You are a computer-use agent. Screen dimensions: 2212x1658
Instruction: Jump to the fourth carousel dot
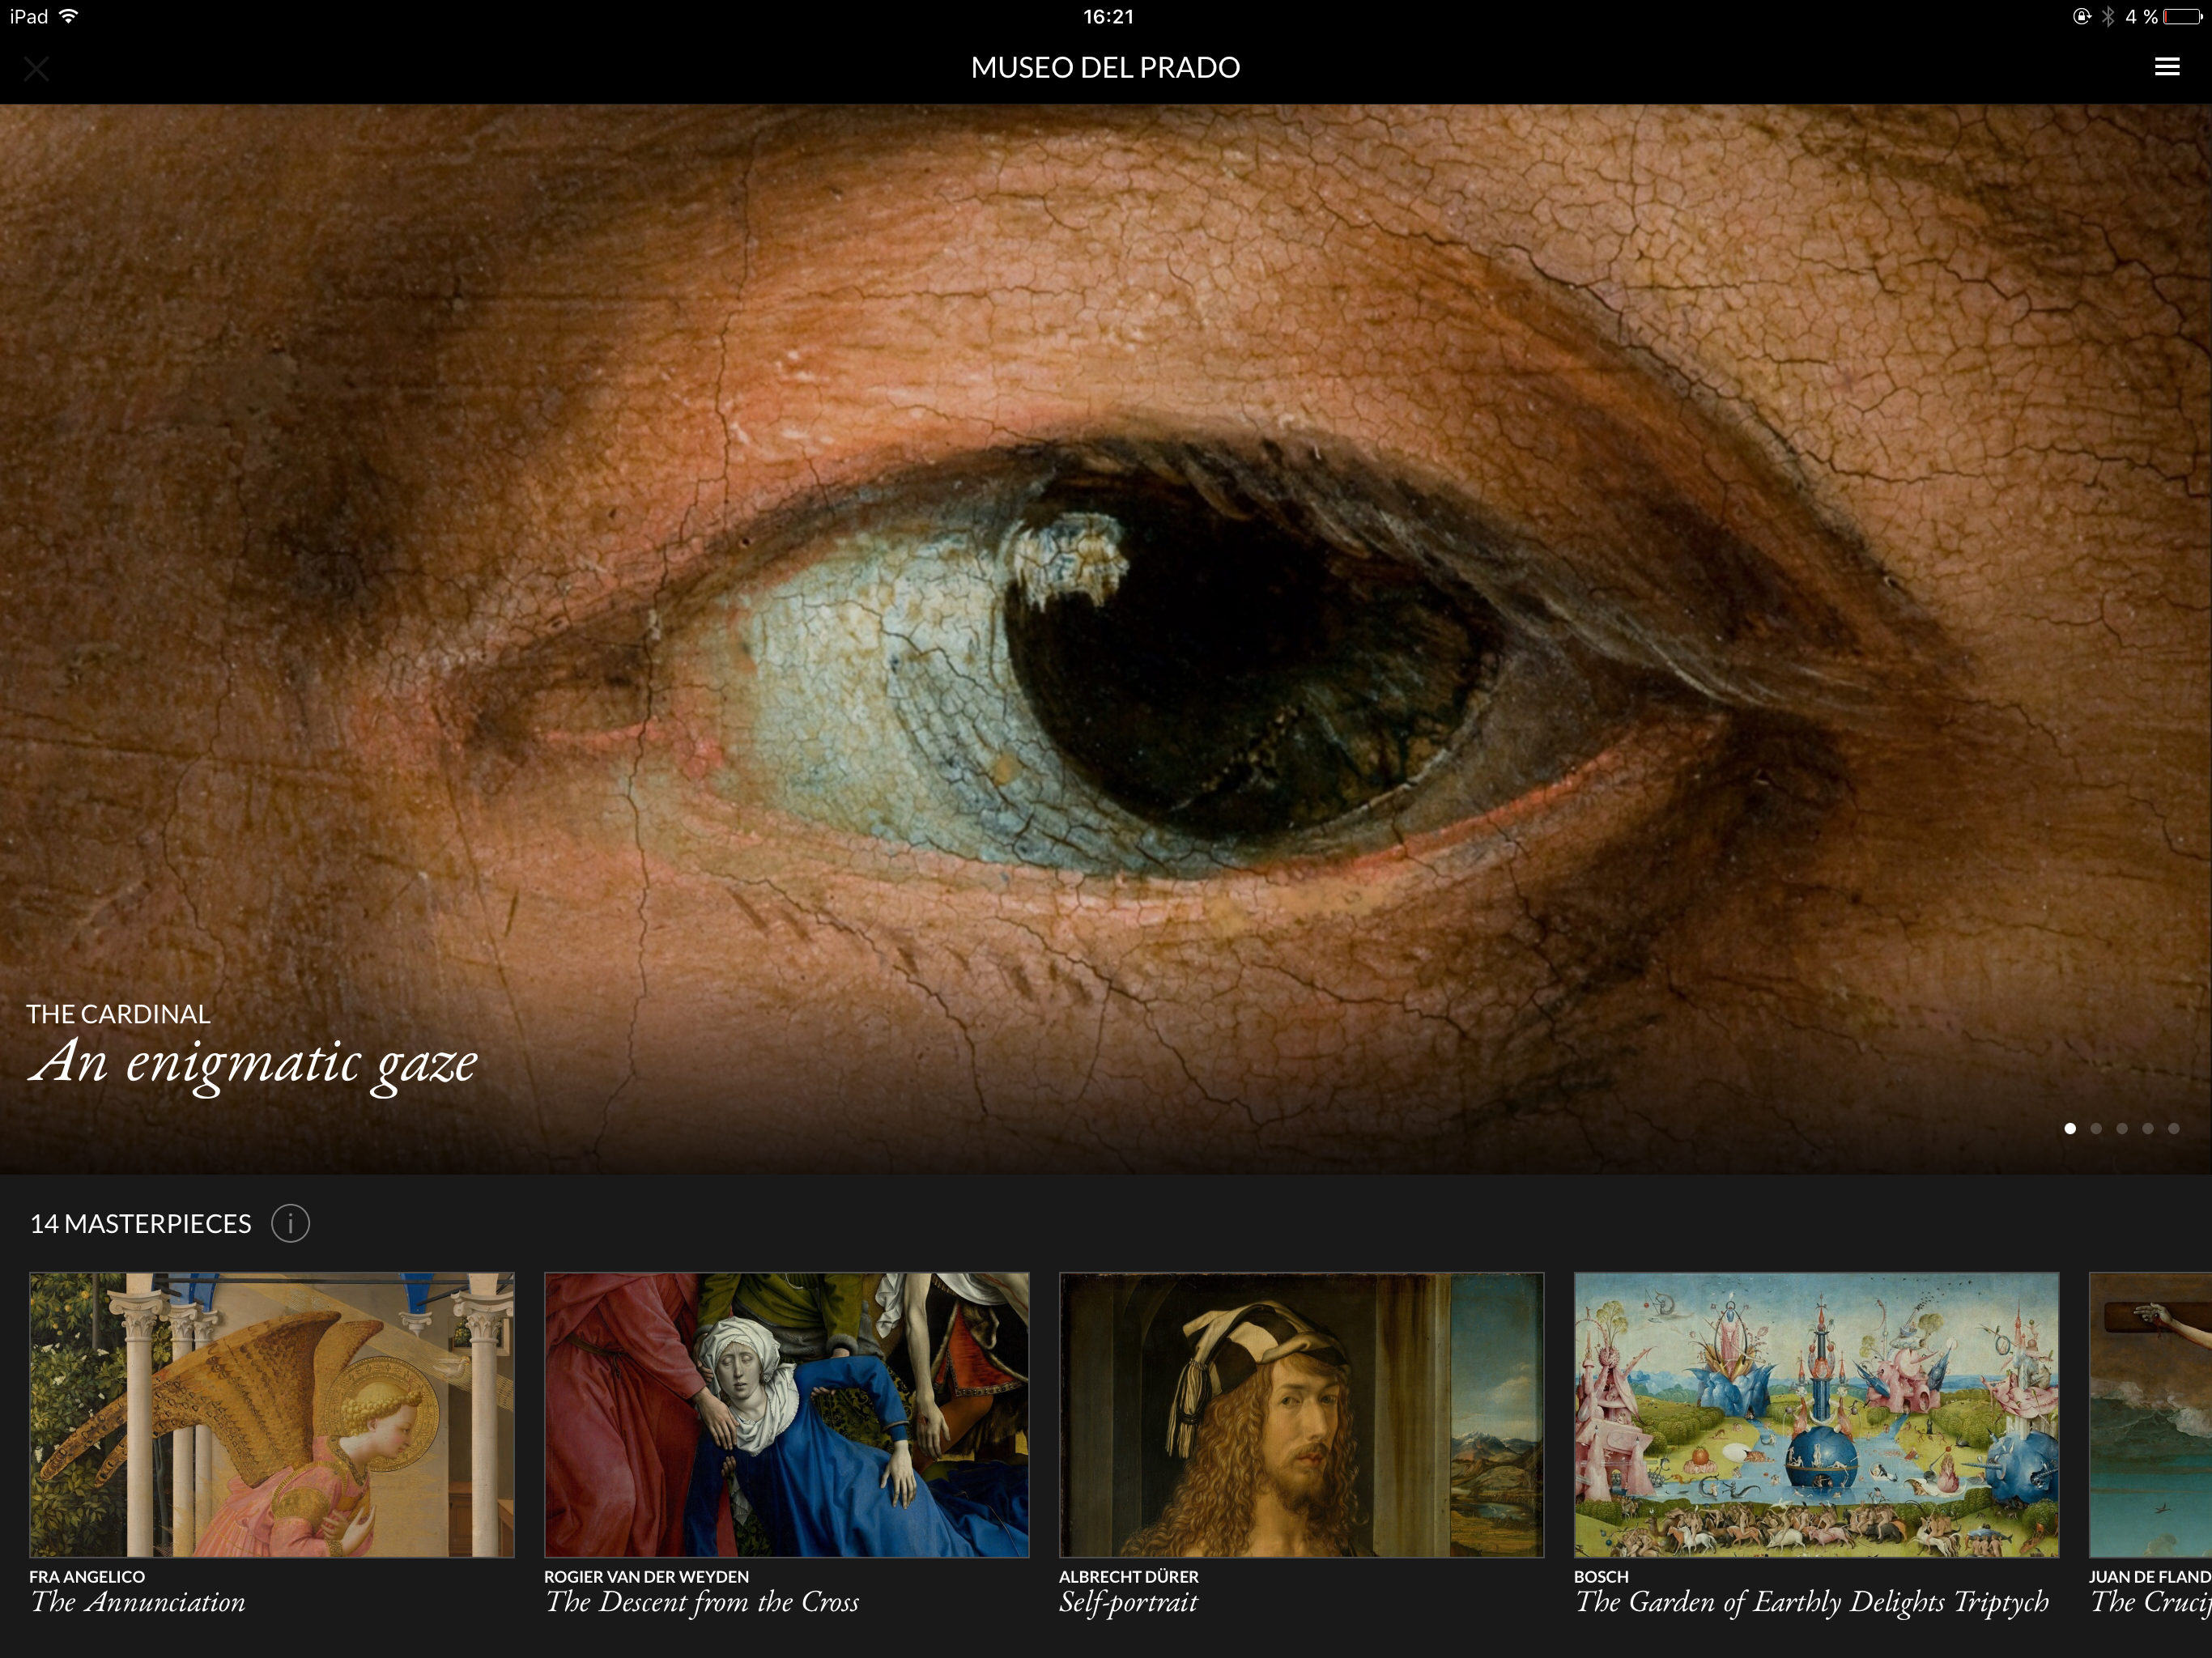(2148, 1128)
